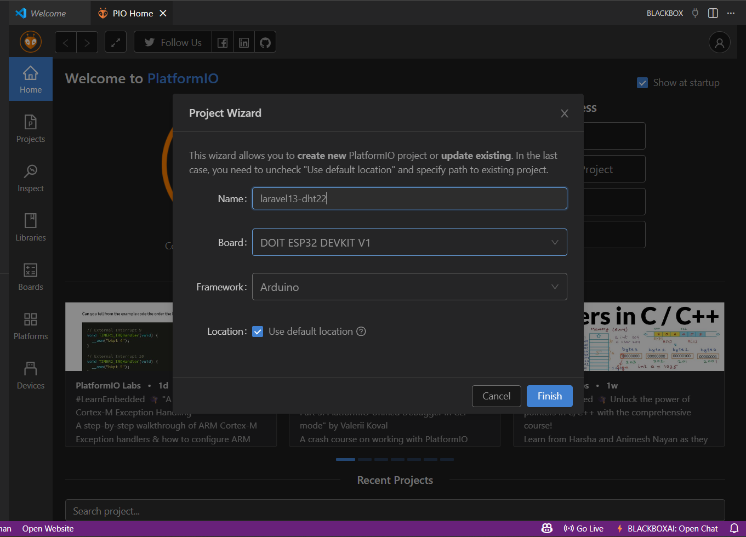Click the PlatformIO ant logo
This screenshot has width=746, height=537.
[x=31, y=42]
